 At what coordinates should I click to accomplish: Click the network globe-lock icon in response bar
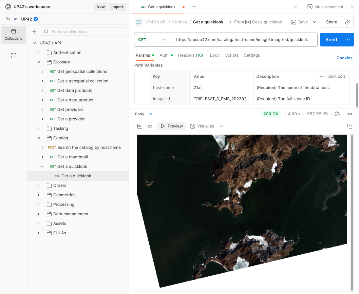337,114
